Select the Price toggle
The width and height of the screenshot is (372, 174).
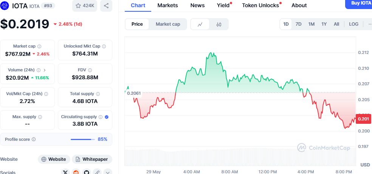tap(137, 24)
